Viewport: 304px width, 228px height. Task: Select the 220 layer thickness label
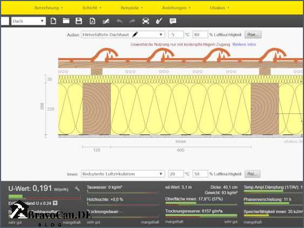(x=51, y=109)
